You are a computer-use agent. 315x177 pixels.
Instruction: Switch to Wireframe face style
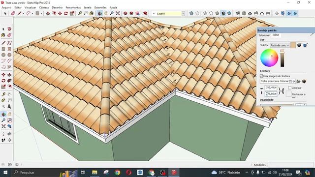coord(205,13)
